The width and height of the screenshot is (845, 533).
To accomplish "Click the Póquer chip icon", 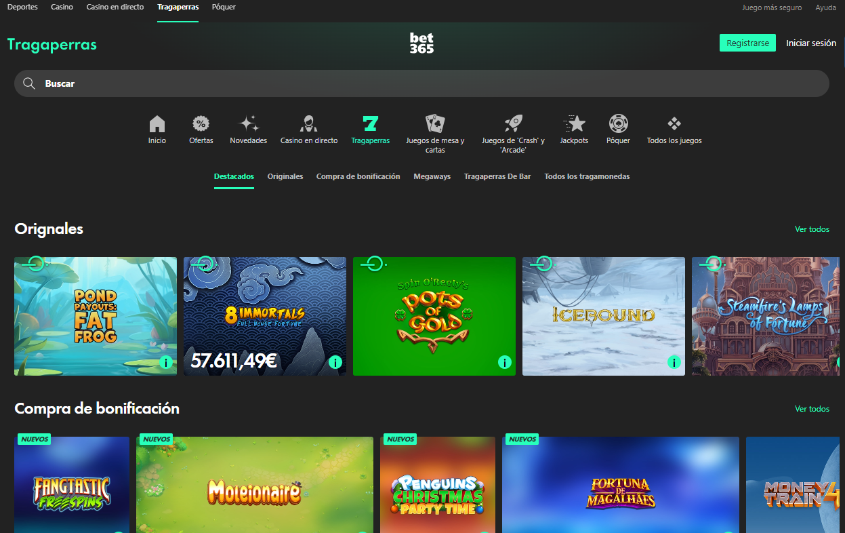I will coord(618,124).
